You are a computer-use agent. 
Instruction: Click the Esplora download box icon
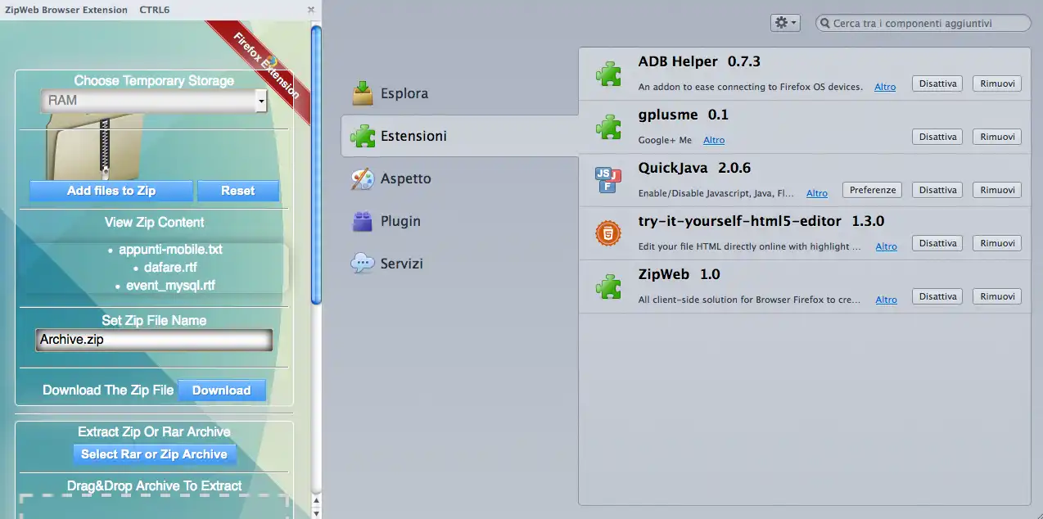(x=363, y=93)
